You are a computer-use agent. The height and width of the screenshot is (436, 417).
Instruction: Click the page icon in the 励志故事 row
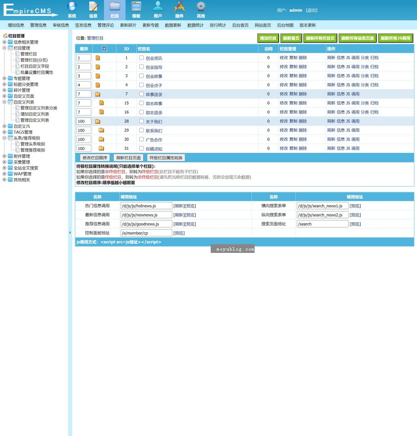(x=101, y=103)
